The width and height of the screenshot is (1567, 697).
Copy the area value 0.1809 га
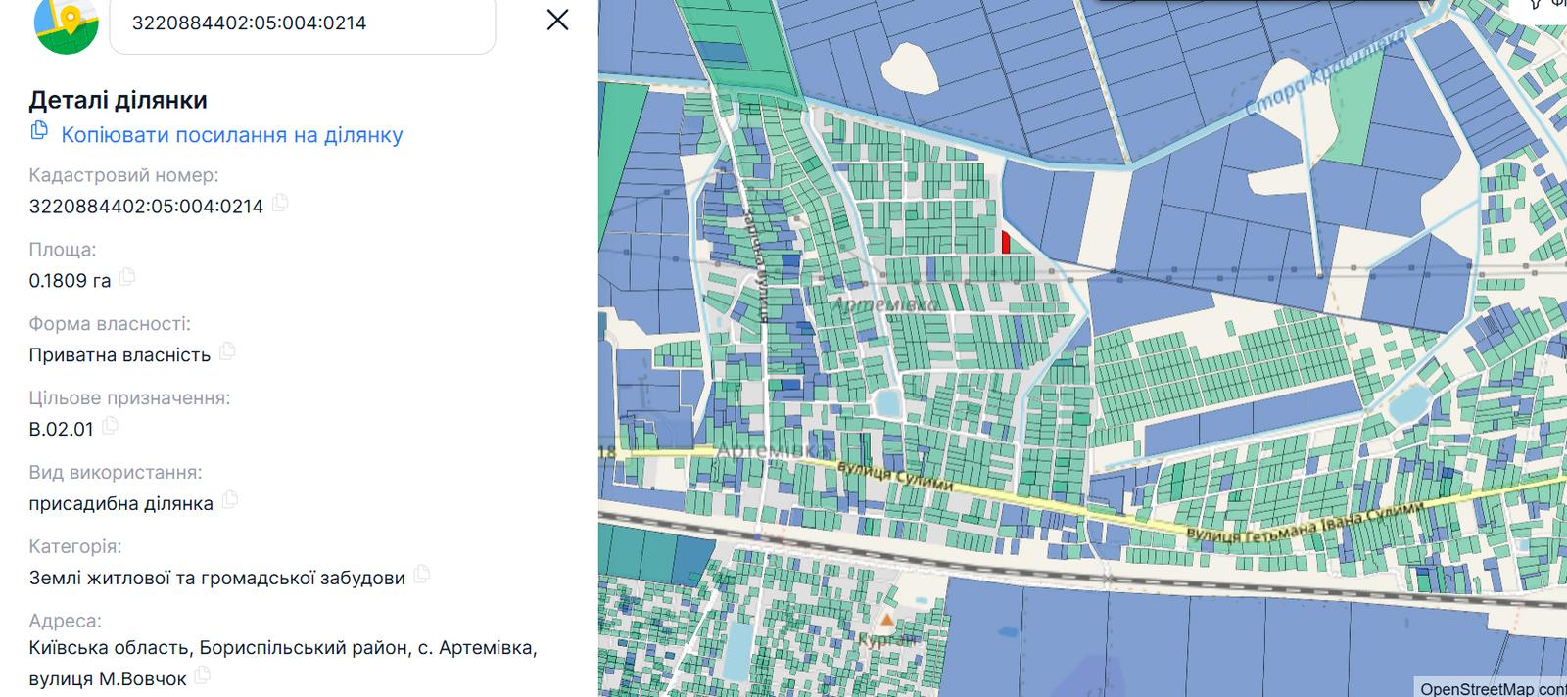(x=127, y=277)
